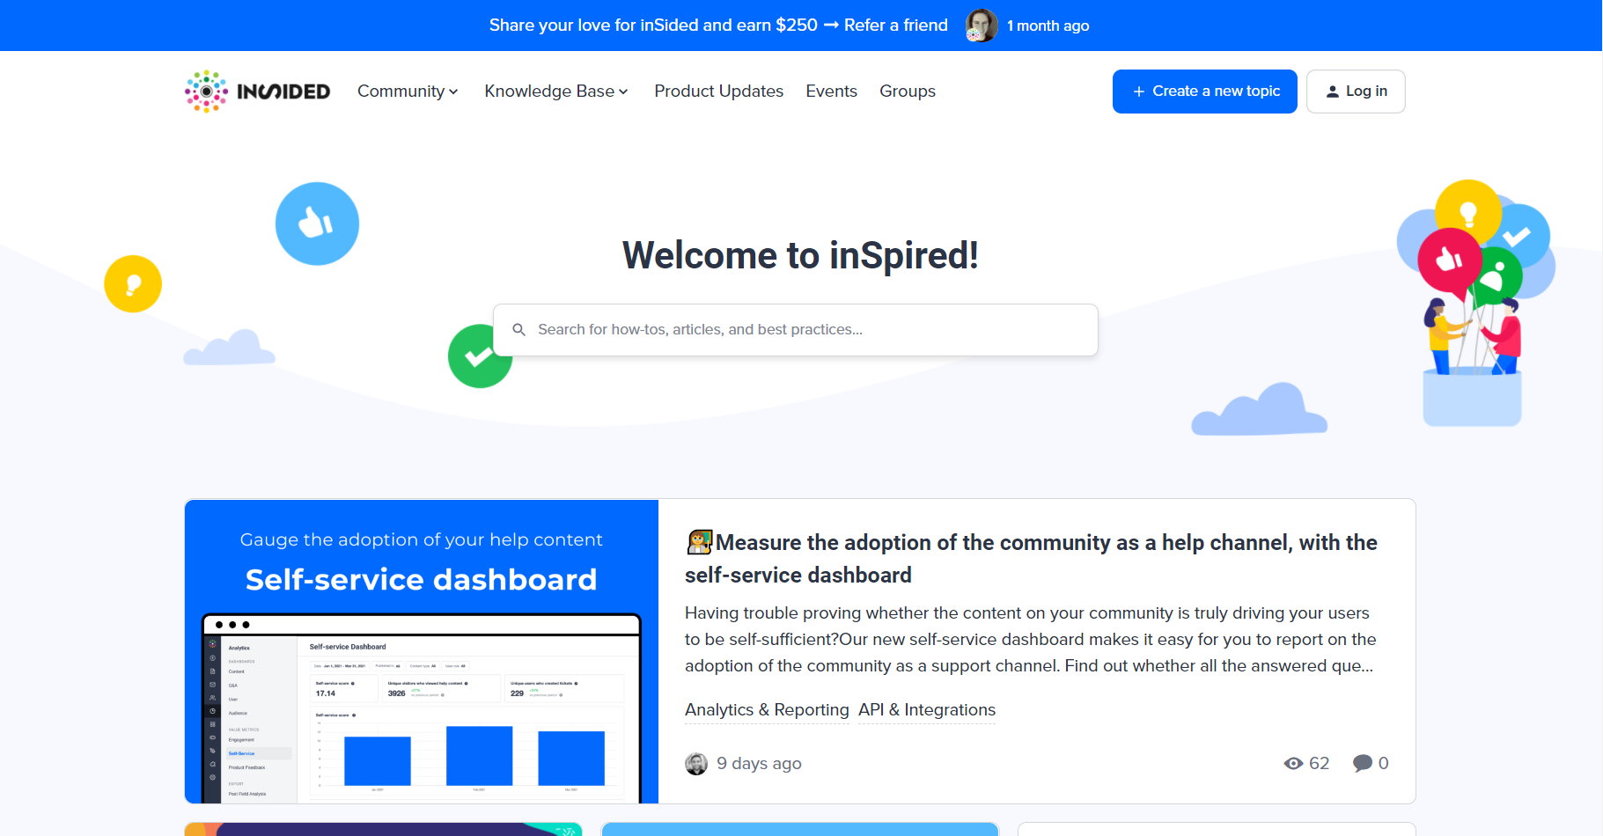The height and width of the screenshot is (836, 1603).
Task: Click inside the search input field
Action: [x=792, y=329]
